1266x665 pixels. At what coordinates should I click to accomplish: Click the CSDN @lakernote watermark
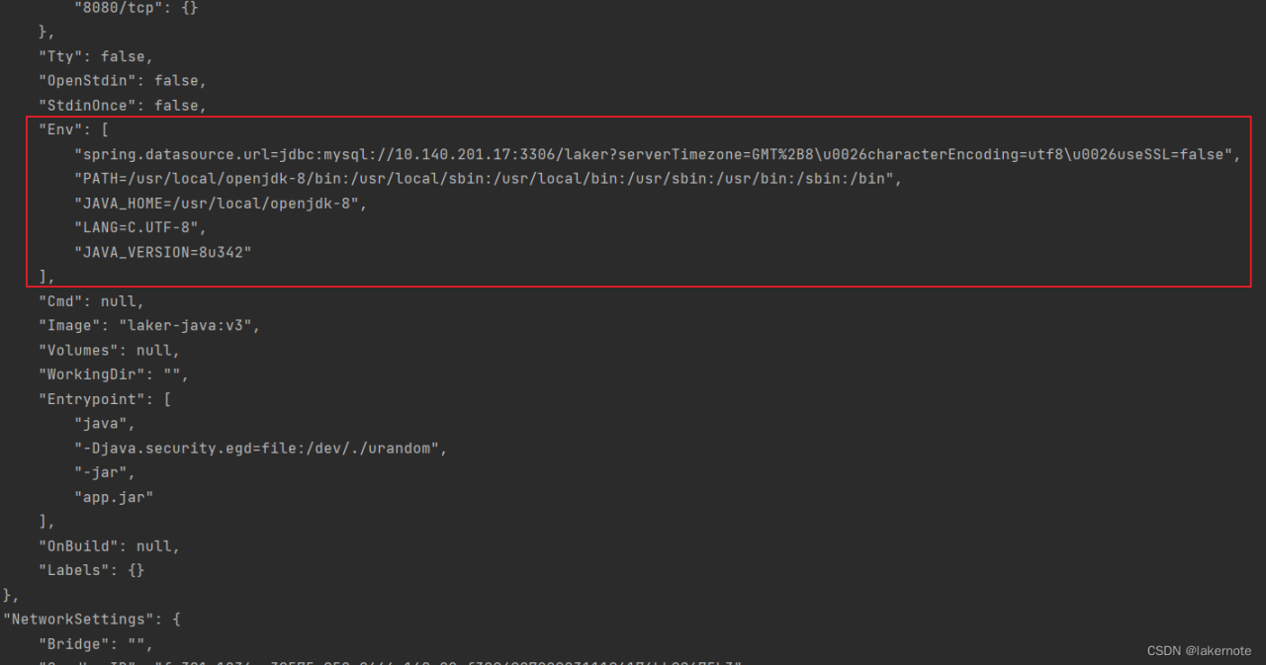pyautogui.click(x=1199, y=651)
